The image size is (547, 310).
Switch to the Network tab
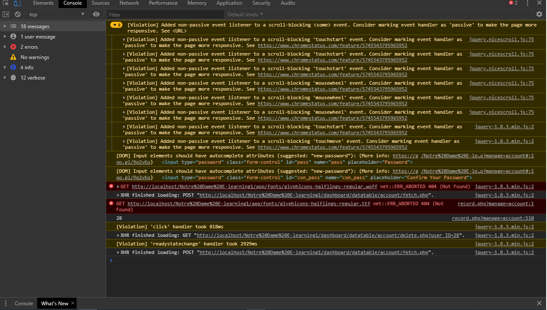click(x=129, y=3)
